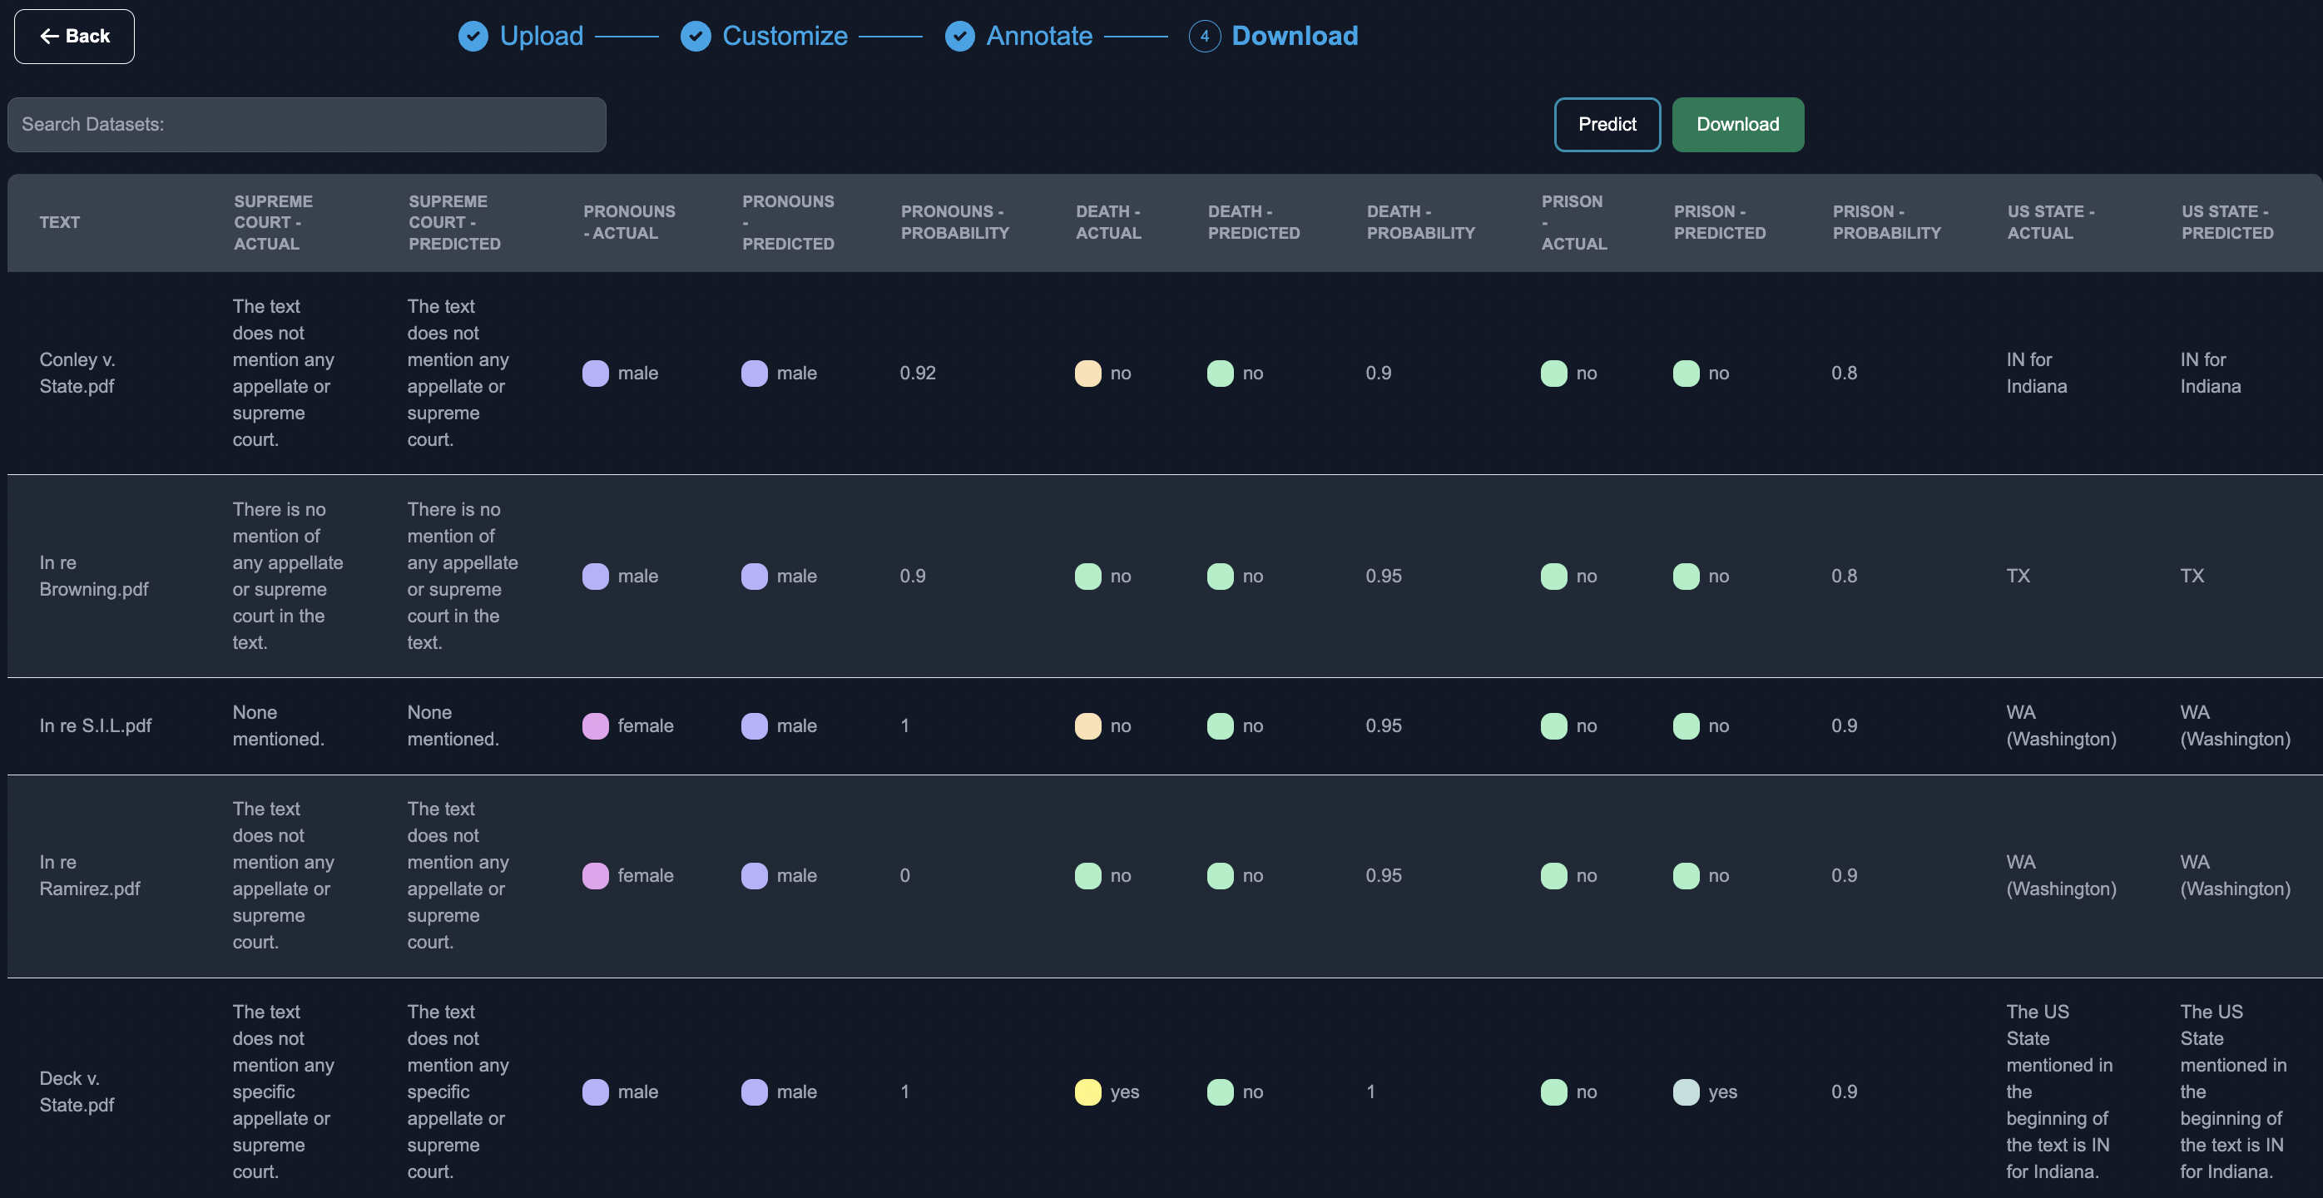2323x1198 pixels.
Task: Focus the Search Datasets input field
Action: [x=307, y=125]
